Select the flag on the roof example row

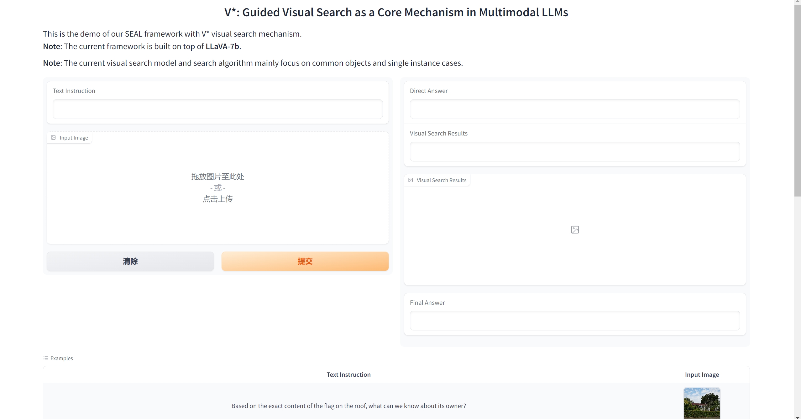[x=348, y=406]
